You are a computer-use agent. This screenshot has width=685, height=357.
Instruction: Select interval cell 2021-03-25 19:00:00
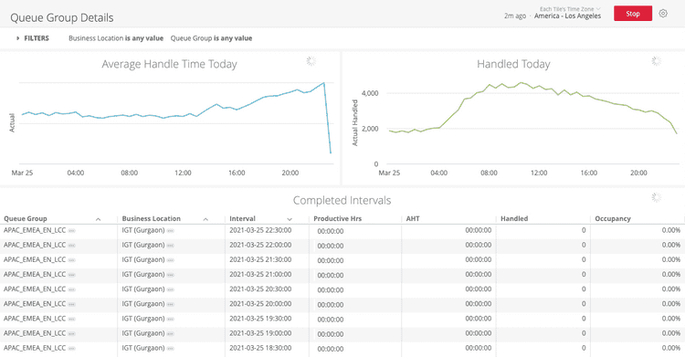pos(260,333)
